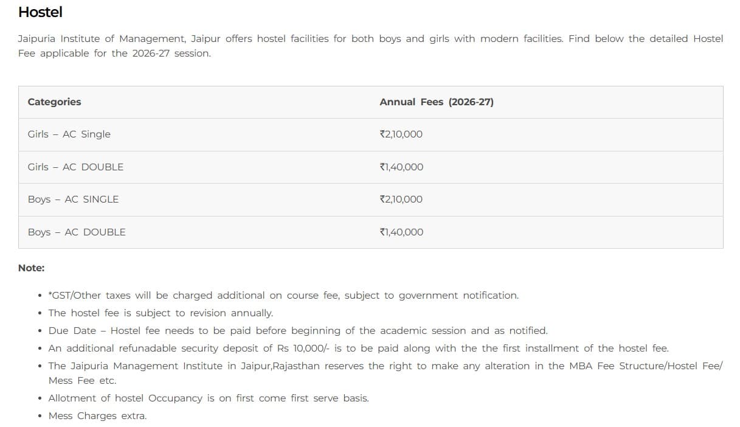Click the Categories column header

[x=54, y=102]
